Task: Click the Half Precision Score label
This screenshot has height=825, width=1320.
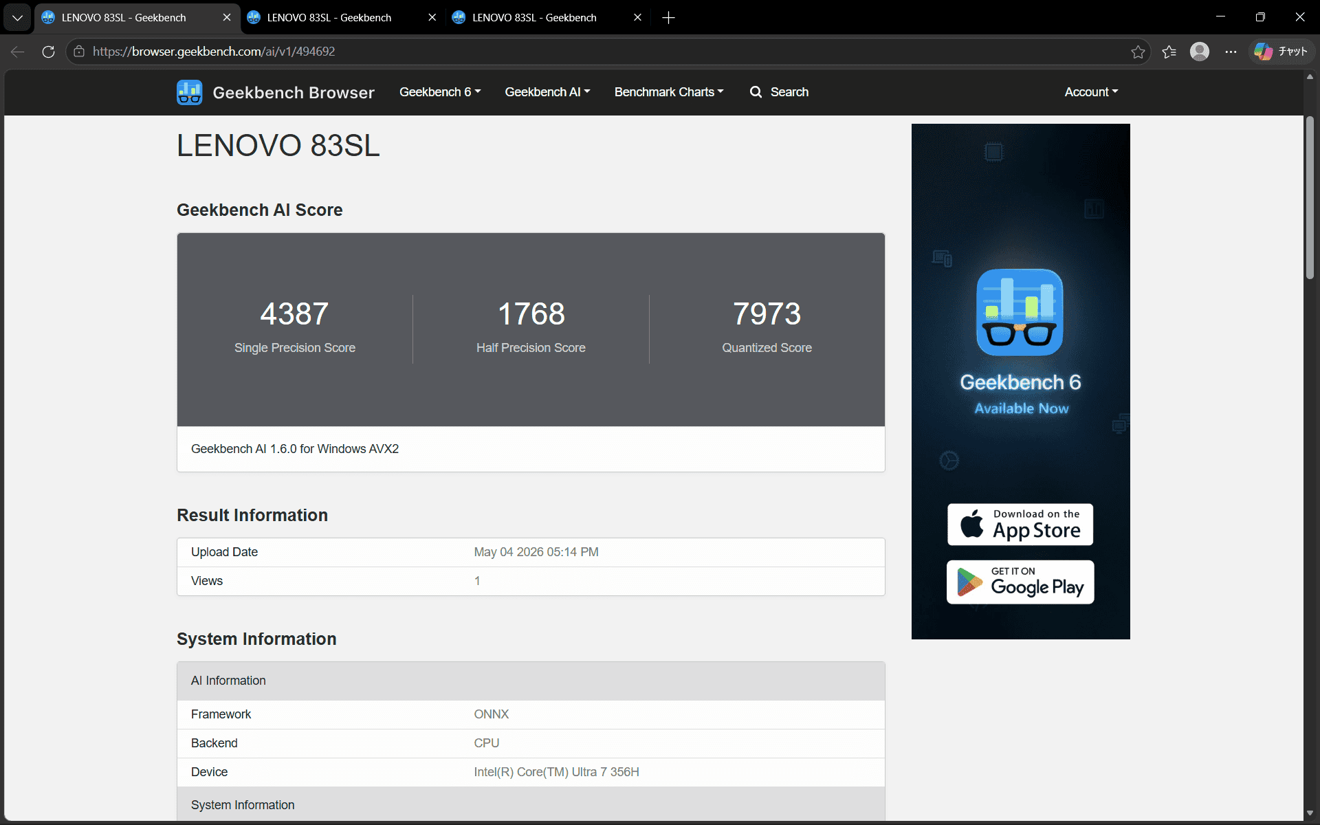Action: (531, 348)
